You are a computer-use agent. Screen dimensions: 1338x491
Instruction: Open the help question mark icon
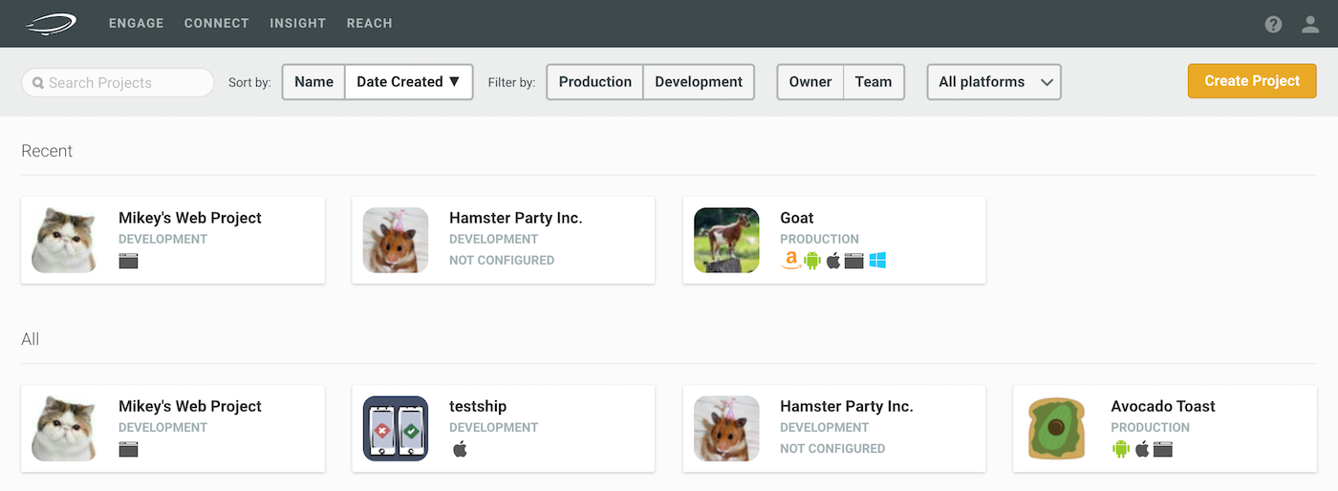coord(1273,24)
